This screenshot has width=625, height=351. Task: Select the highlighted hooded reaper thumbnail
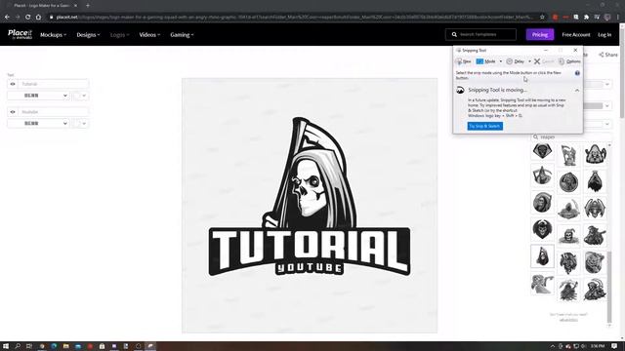543,255
